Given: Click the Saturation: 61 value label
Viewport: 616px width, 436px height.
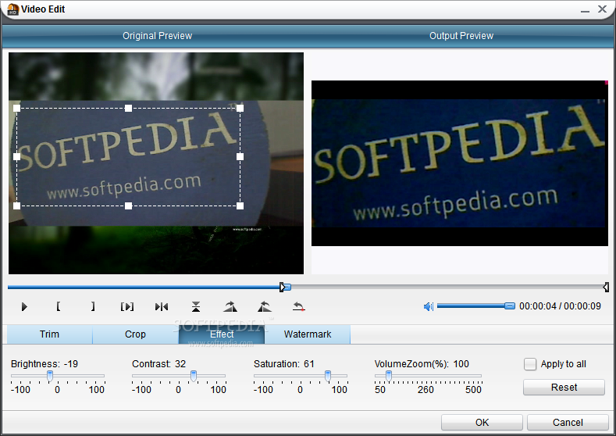Looking at the screenshot, I should click(x=283, y=364).
